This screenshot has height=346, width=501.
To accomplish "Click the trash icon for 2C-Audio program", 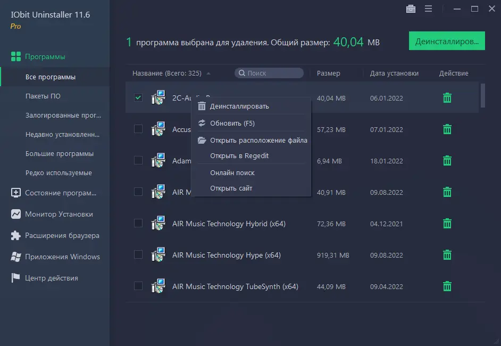I will pyautogui.click(x=447, y=98).
